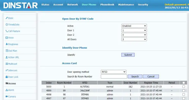Click the card icon beside Access
189x100 pixels.
7,83
